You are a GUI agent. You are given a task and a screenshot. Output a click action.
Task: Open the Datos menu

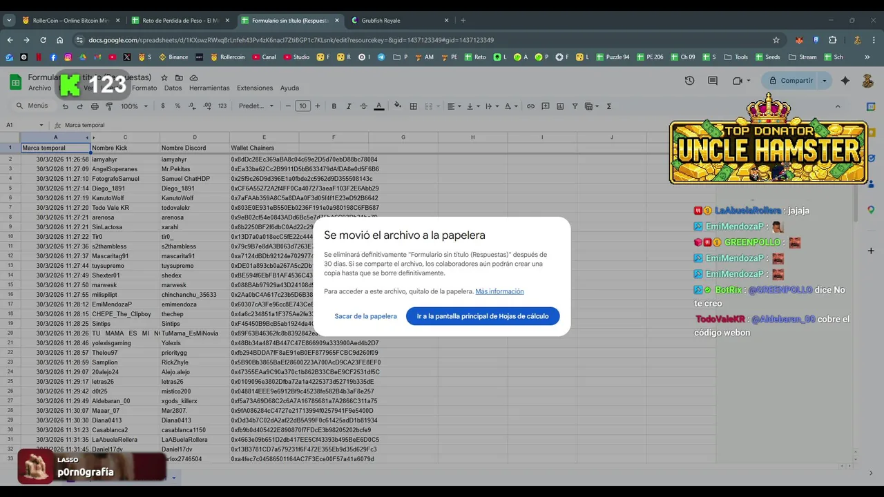click(x=173, y=88)
